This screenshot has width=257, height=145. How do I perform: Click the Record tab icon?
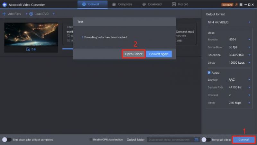[174, 4]
